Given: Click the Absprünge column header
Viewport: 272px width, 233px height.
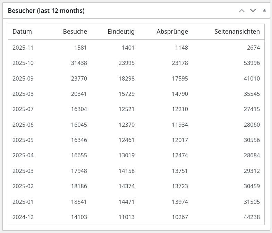Looking at the screenshot, I should [x=172, y=32].
